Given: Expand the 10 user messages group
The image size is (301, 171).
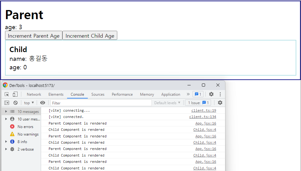Looking at the screenshot, I should pyautogui.click(x=6, y=119).
